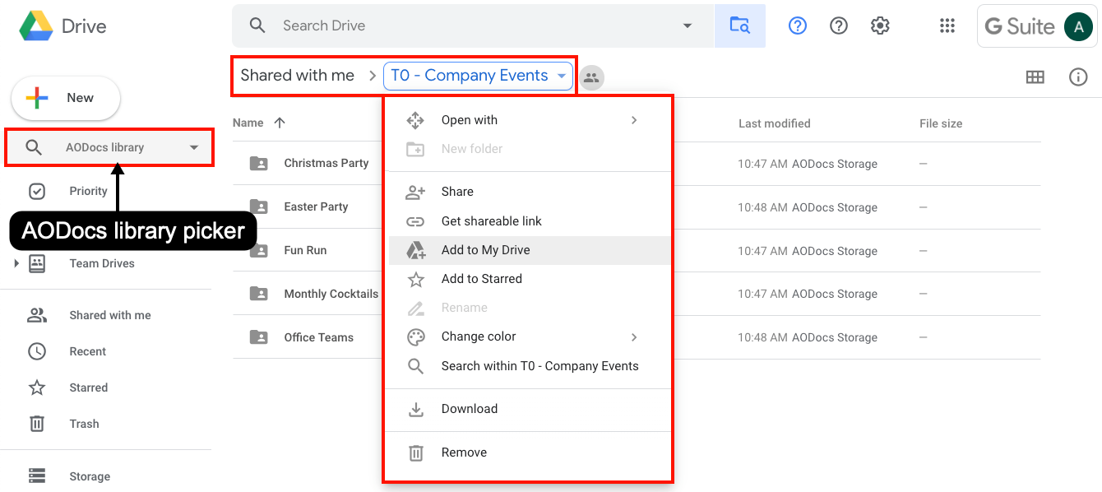The image size is (1102, 492).
Task: Expand the Search Drive options arrow
Action: (x=688, y=26)
